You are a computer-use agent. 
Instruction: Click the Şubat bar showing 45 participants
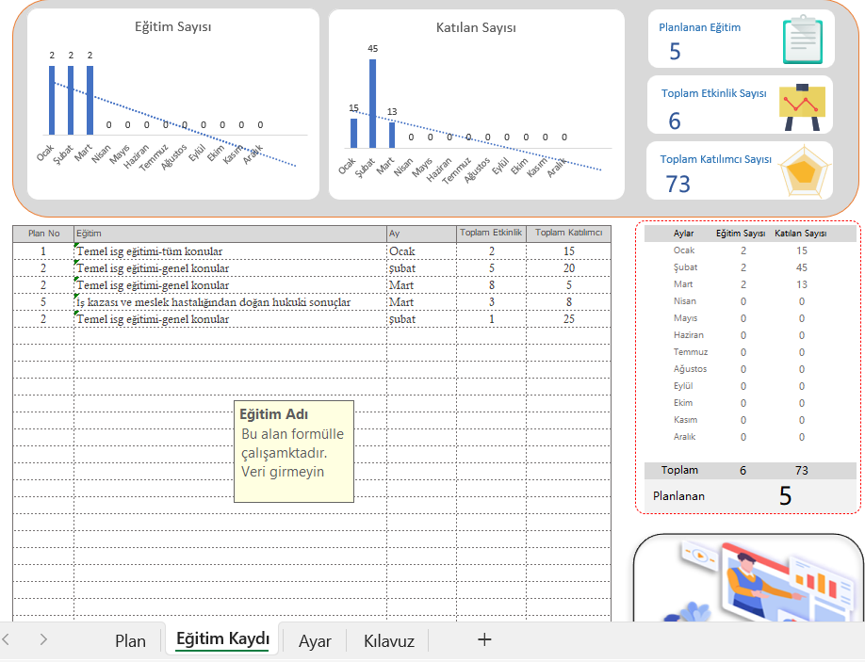[373, 103]
